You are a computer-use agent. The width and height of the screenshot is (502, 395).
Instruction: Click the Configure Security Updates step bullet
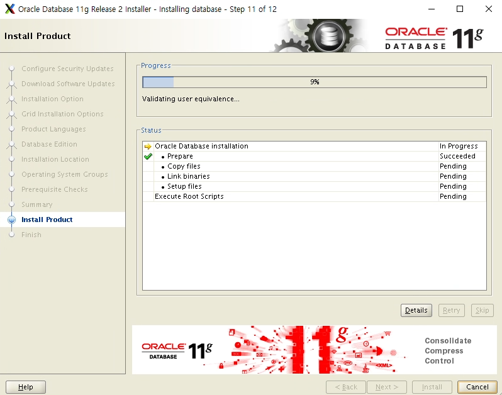click(x=11, y=69)
